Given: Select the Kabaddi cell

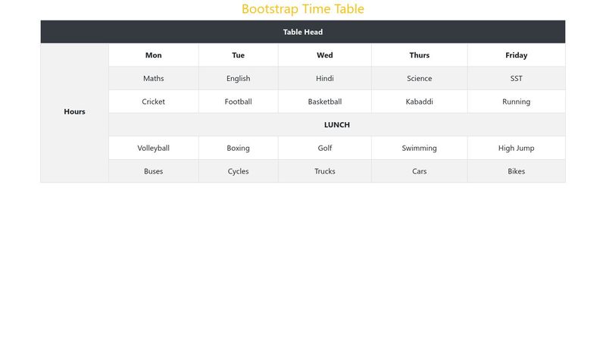Looking at the screenshot, I should 419,102.
